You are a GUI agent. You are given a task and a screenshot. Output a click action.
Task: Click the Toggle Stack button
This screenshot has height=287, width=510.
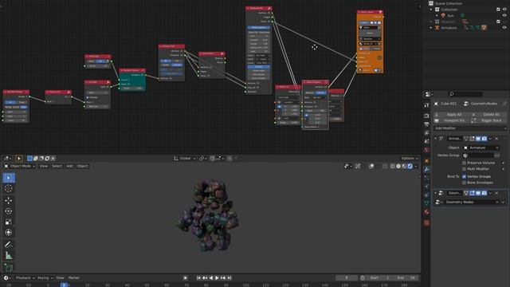[x=488, y=120]
